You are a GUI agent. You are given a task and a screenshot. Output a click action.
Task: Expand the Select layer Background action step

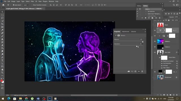(x=146, y=14)
